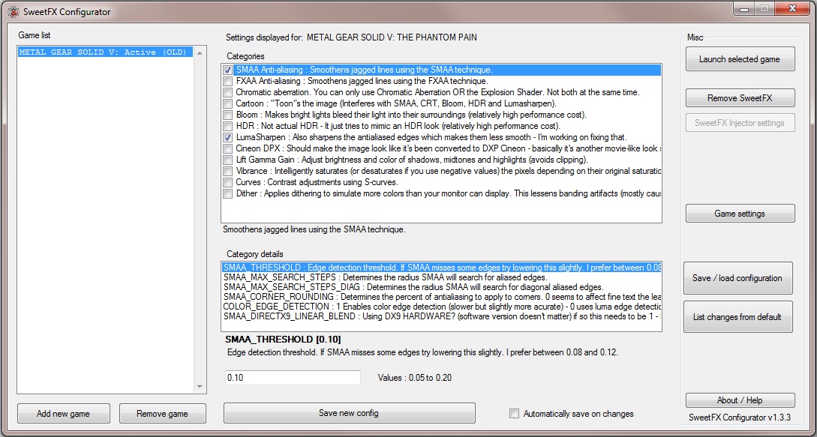Select SMAA_CORNER_ROUNDING detail row
Image resolution: width=817 pixels, height=437 pixels.
[442, 296]
